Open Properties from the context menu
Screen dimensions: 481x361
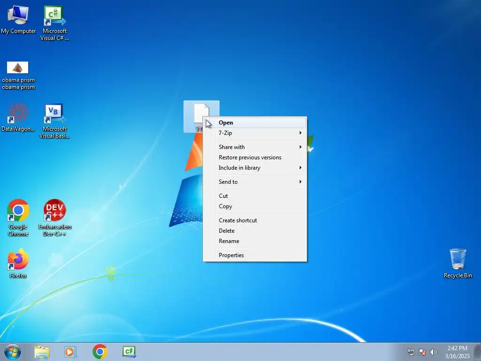(x=255, y=255)
